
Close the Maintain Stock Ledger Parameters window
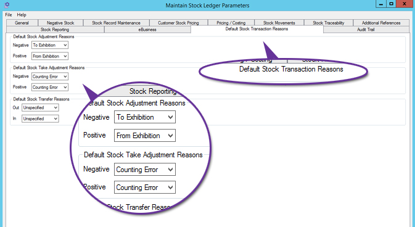tap(405, 4)
